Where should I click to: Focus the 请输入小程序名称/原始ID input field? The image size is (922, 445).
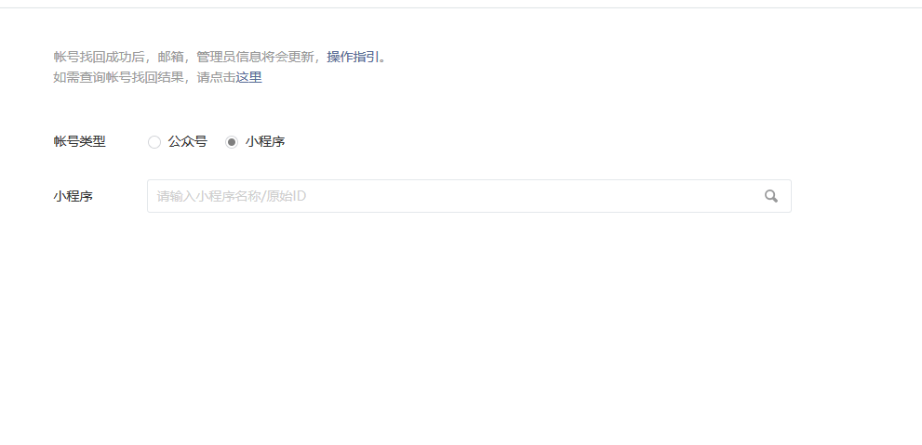(469, 196)
